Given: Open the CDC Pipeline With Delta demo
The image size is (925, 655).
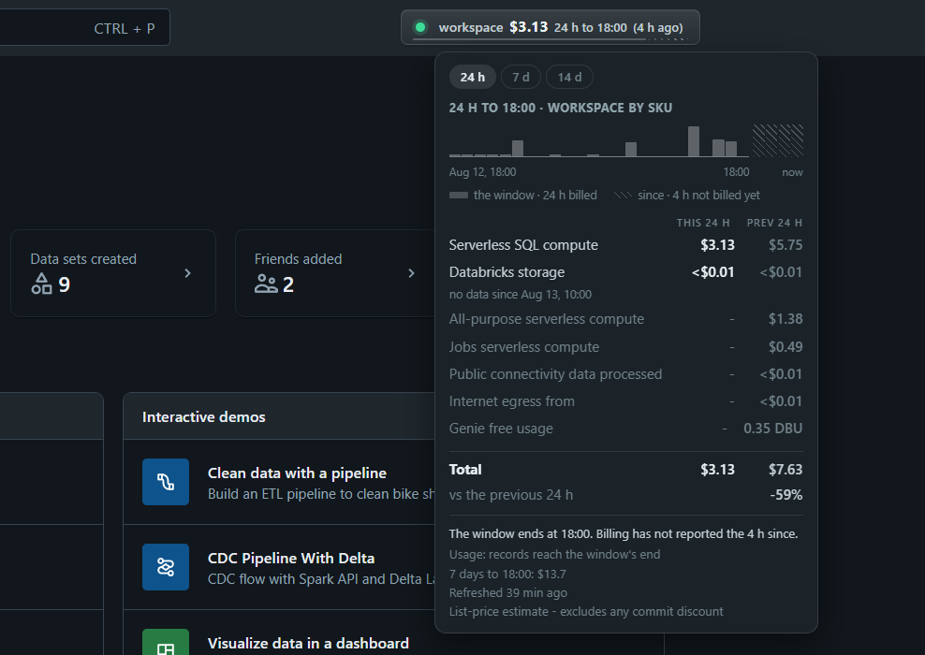Looking at the screenshot, I should click(x=291, y=558).
